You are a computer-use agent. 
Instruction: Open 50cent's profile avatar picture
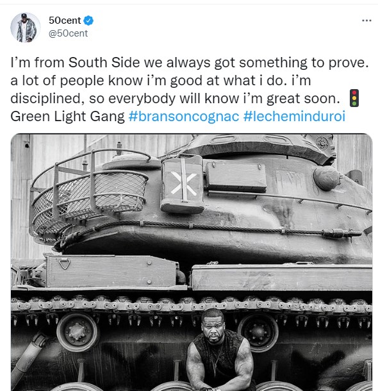pyautogui.click(x=26, y=28)
